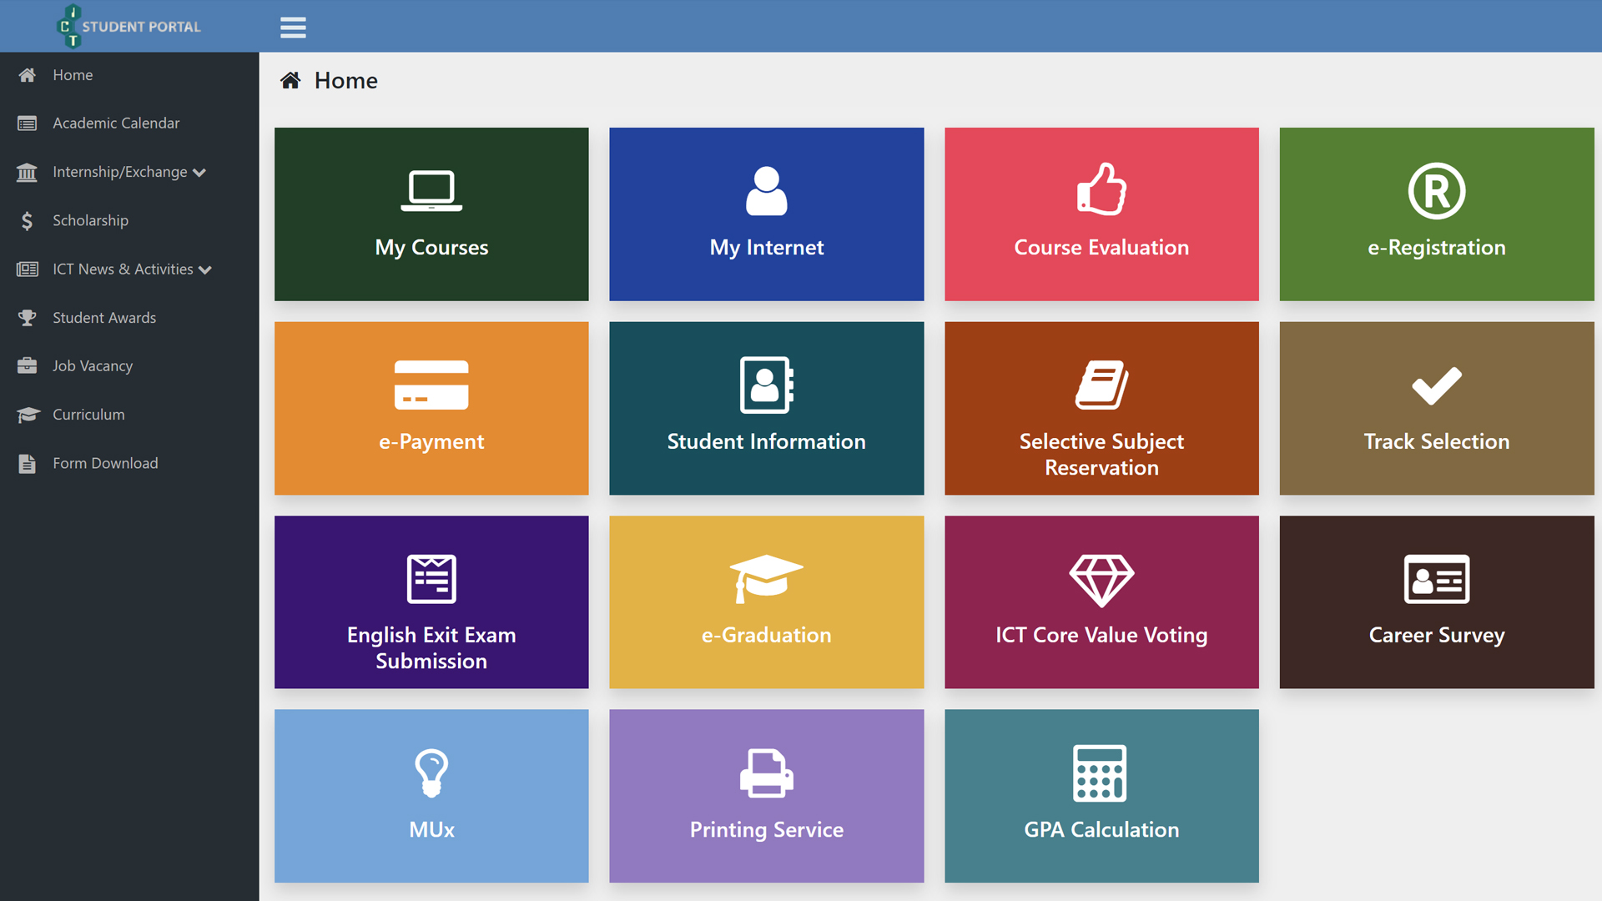Screen dimensions: 1602x901
Task: Click the printer Printing Service icon
Action: 766,773
